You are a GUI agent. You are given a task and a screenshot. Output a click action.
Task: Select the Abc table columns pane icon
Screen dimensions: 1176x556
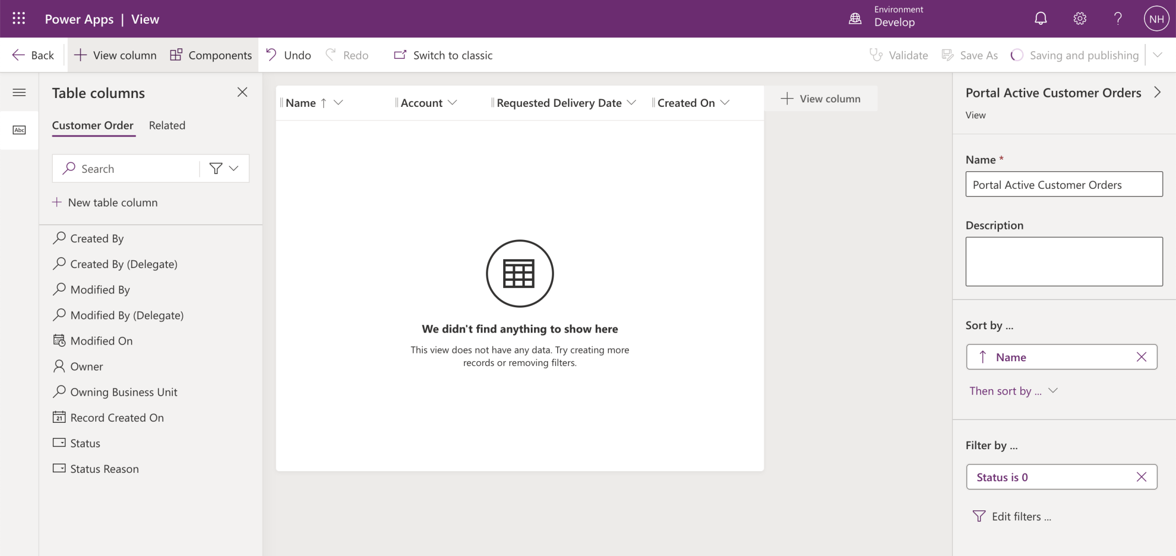tap(19, 130)
